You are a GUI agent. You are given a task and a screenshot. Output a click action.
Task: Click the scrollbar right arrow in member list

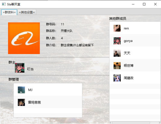(x=159, y=122)
